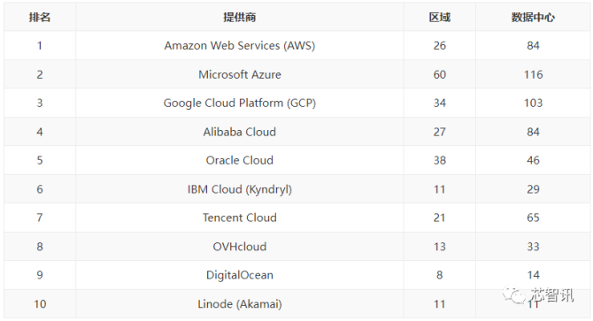Image resolution: width=593 pixels, height=321 pixels.
Task: Click the 芯智讯 watermark text
Action: pos(552,295)
